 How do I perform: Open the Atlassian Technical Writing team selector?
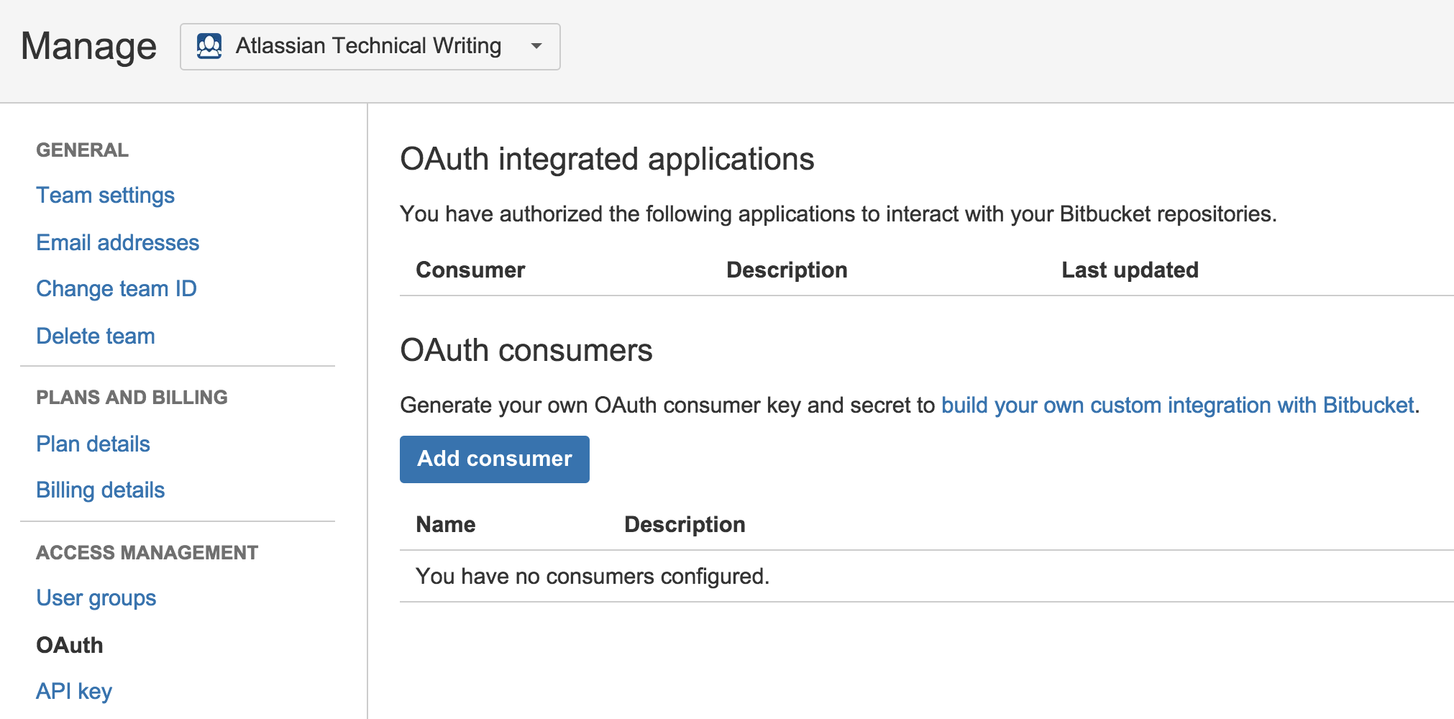pyautogui.click(x=370, y=47)
